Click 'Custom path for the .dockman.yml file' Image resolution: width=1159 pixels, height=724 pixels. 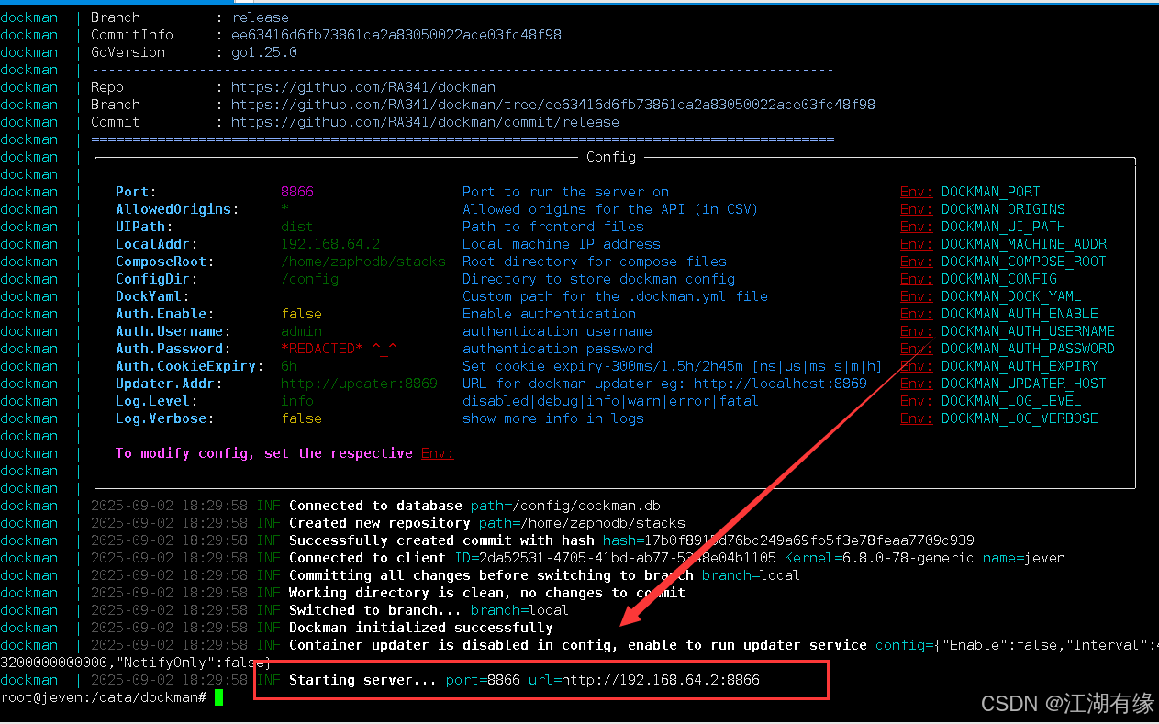(615, 296)
